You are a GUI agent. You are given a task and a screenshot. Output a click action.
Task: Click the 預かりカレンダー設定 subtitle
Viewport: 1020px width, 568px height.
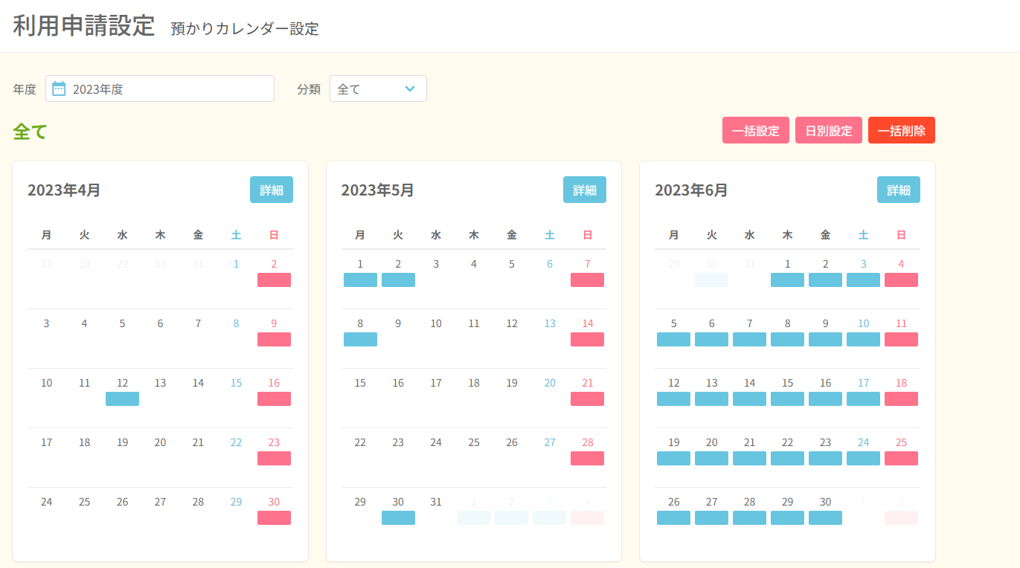pyautogui.click(x=245, y=29)
